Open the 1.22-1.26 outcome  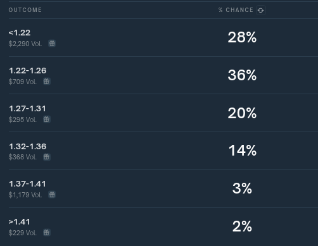coord(27,71)
